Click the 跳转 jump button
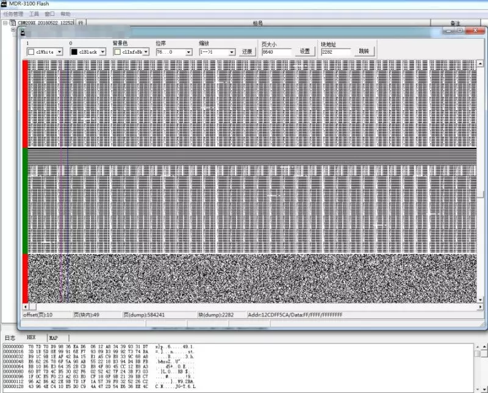The width and height of the screenshot is (488, 393). (x=364, y=52)
